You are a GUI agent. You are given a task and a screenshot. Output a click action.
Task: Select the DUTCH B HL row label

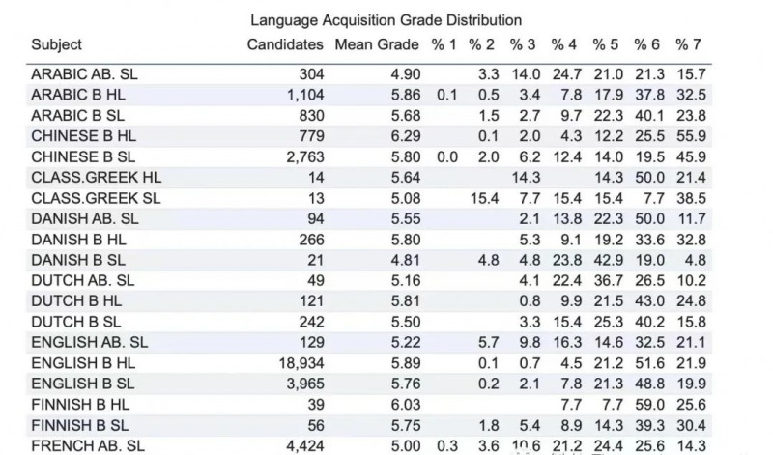(76, 301)
